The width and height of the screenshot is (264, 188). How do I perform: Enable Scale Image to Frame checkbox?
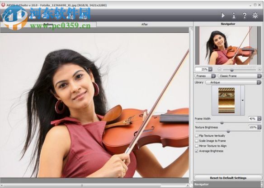(x=197, y=141)
